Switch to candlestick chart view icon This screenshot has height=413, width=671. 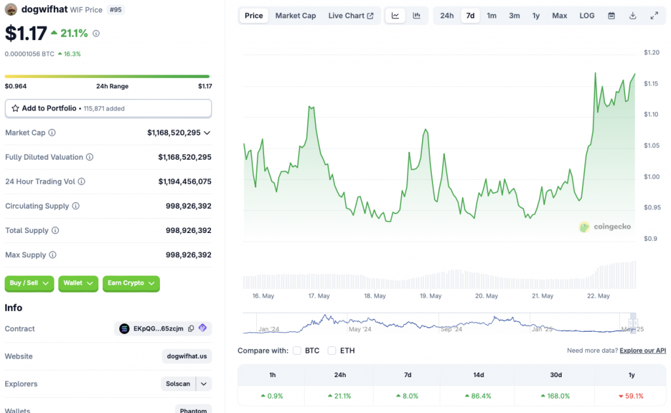click(416, 16)
